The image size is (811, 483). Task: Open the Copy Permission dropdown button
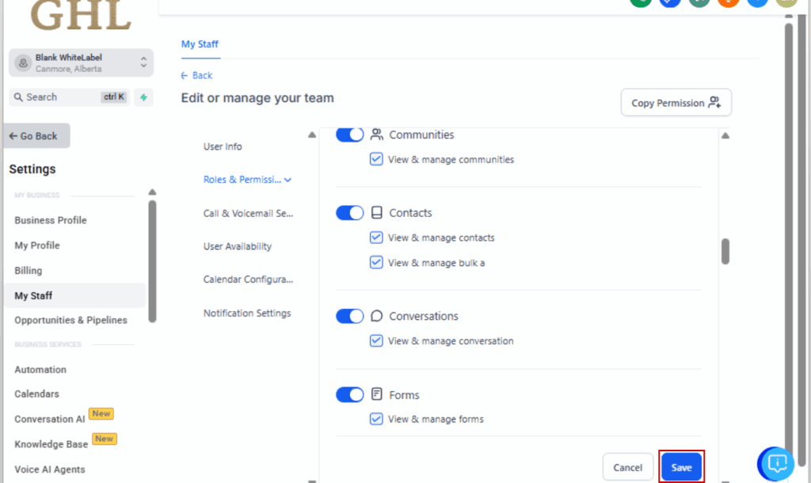(676, 103)
